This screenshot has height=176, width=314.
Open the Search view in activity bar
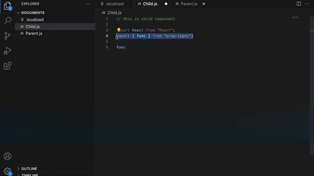(x=7, y=21)
